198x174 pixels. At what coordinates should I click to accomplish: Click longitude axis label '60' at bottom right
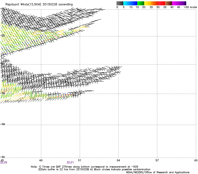pyautogui.click(x=196, y=160)
